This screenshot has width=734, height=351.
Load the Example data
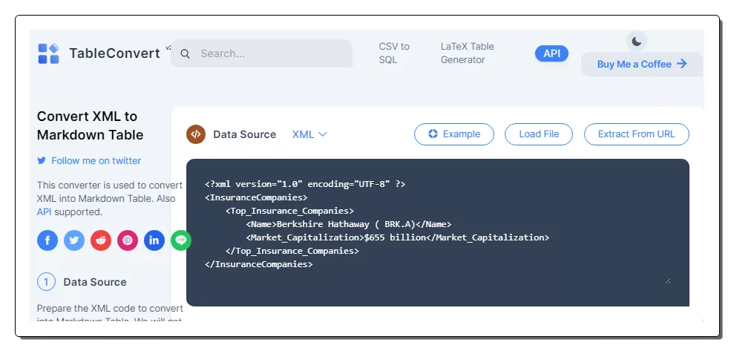click(454, 134)
